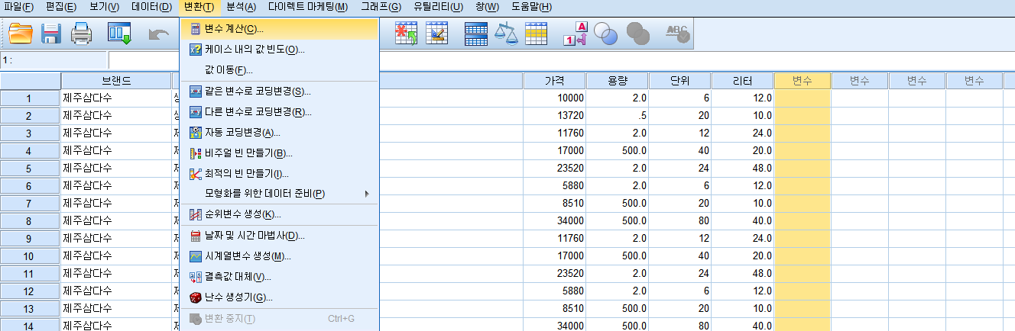Screen dimensions: 1015x331
Task: Select row header number 13
Action: click(31, 309)
